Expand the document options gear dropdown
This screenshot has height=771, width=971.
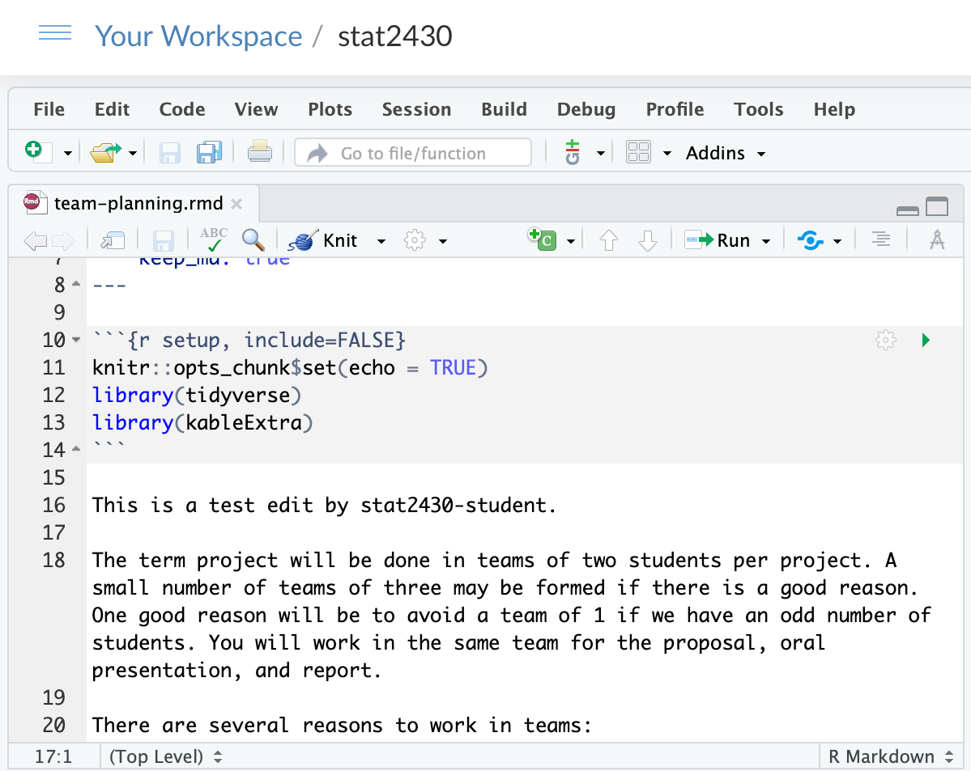pos(443,241)
